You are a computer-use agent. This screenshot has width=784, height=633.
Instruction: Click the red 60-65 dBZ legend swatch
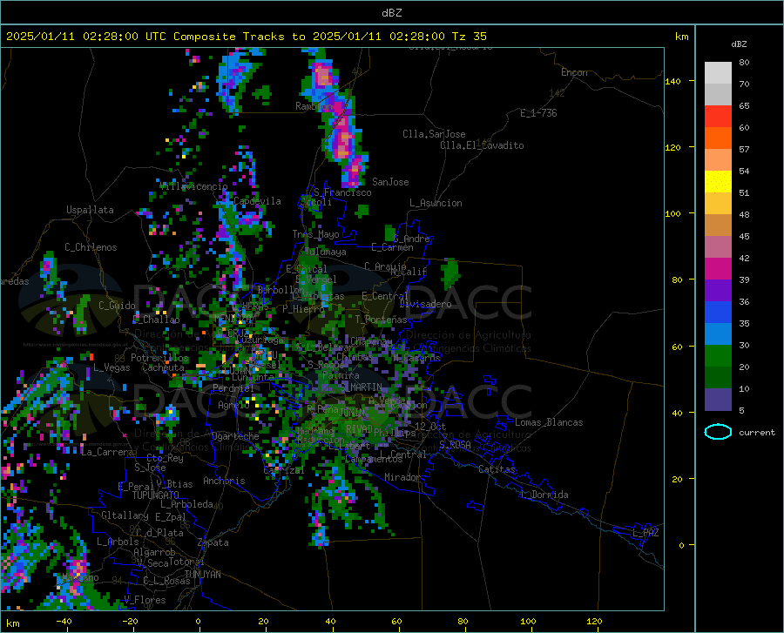[718, 117]
